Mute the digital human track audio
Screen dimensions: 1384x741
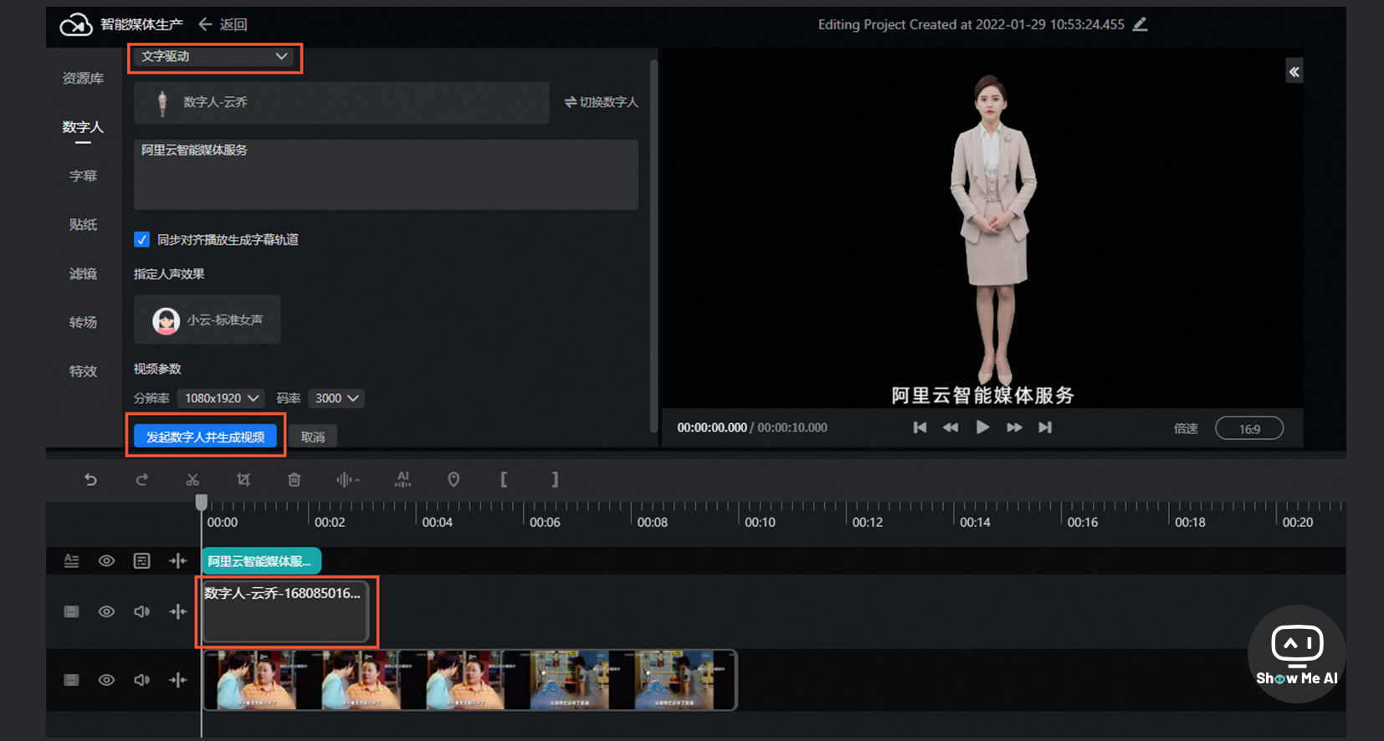[142, 611]
